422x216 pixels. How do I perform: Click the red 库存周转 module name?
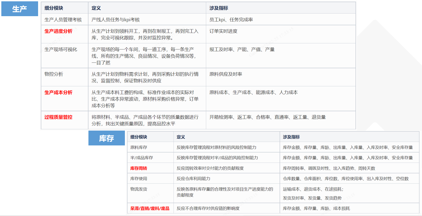139,168
